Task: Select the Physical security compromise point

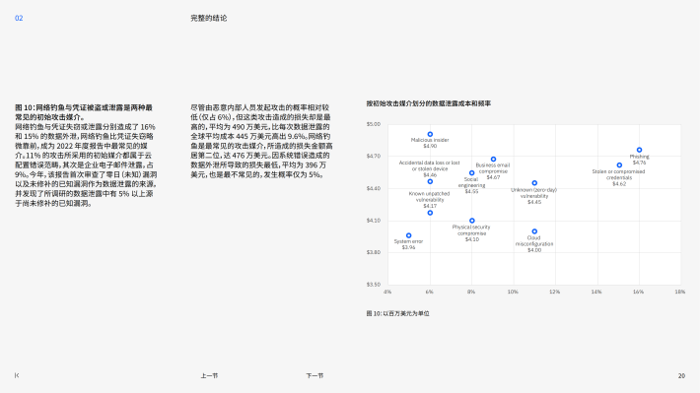Action: (x=472, y=221)
